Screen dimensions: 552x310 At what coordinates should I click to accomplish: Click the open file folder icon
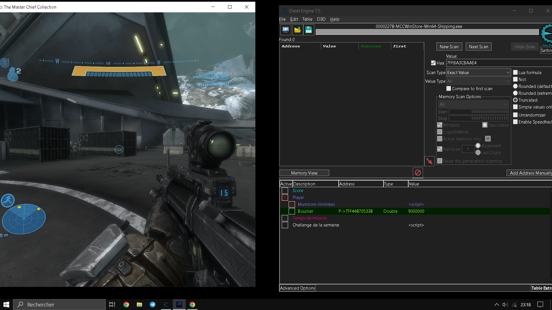[297, 30]
